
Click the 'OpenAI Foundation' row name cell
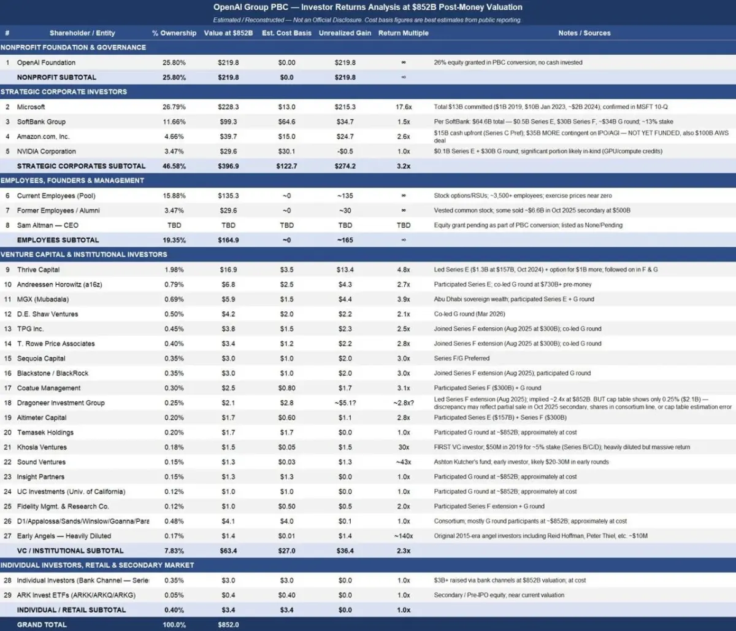point(46,63)
